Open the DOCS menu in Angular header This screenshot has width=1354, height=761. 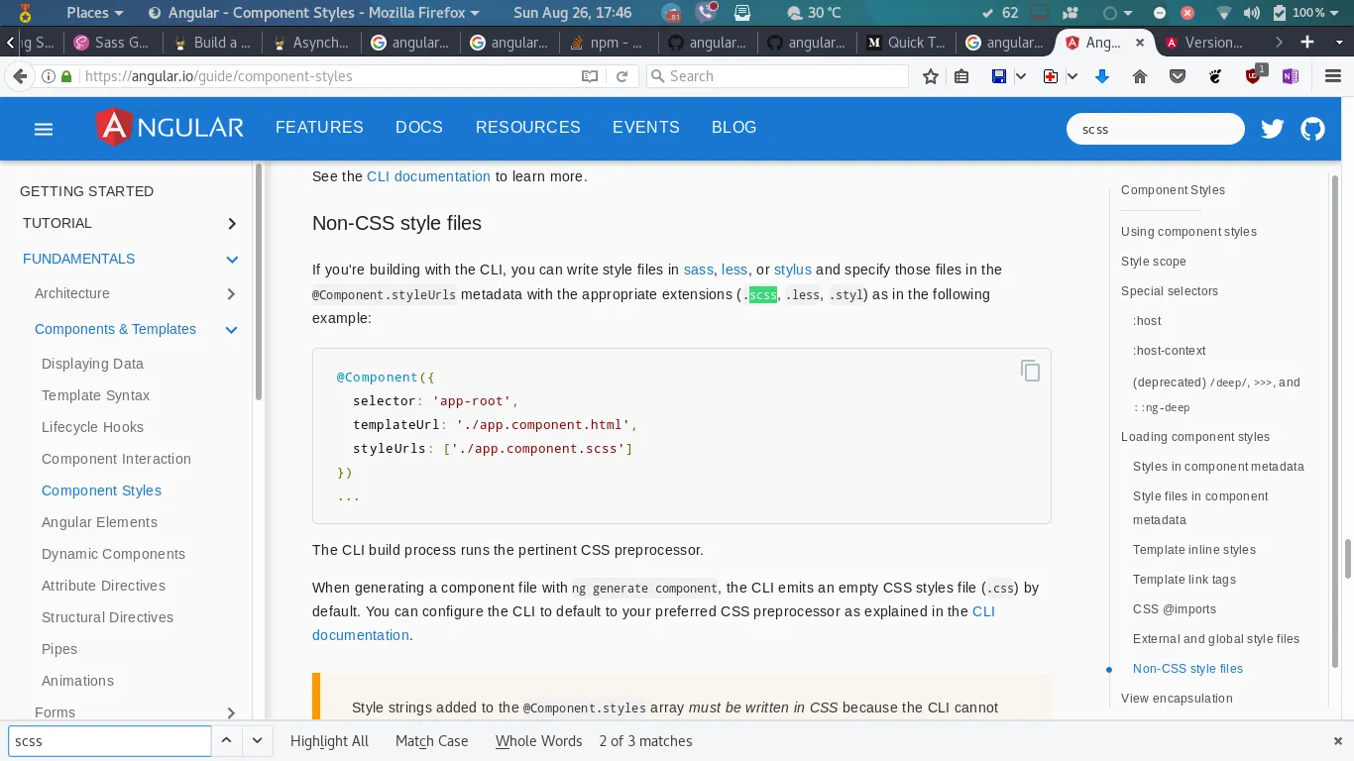click(x=418, y=128)
